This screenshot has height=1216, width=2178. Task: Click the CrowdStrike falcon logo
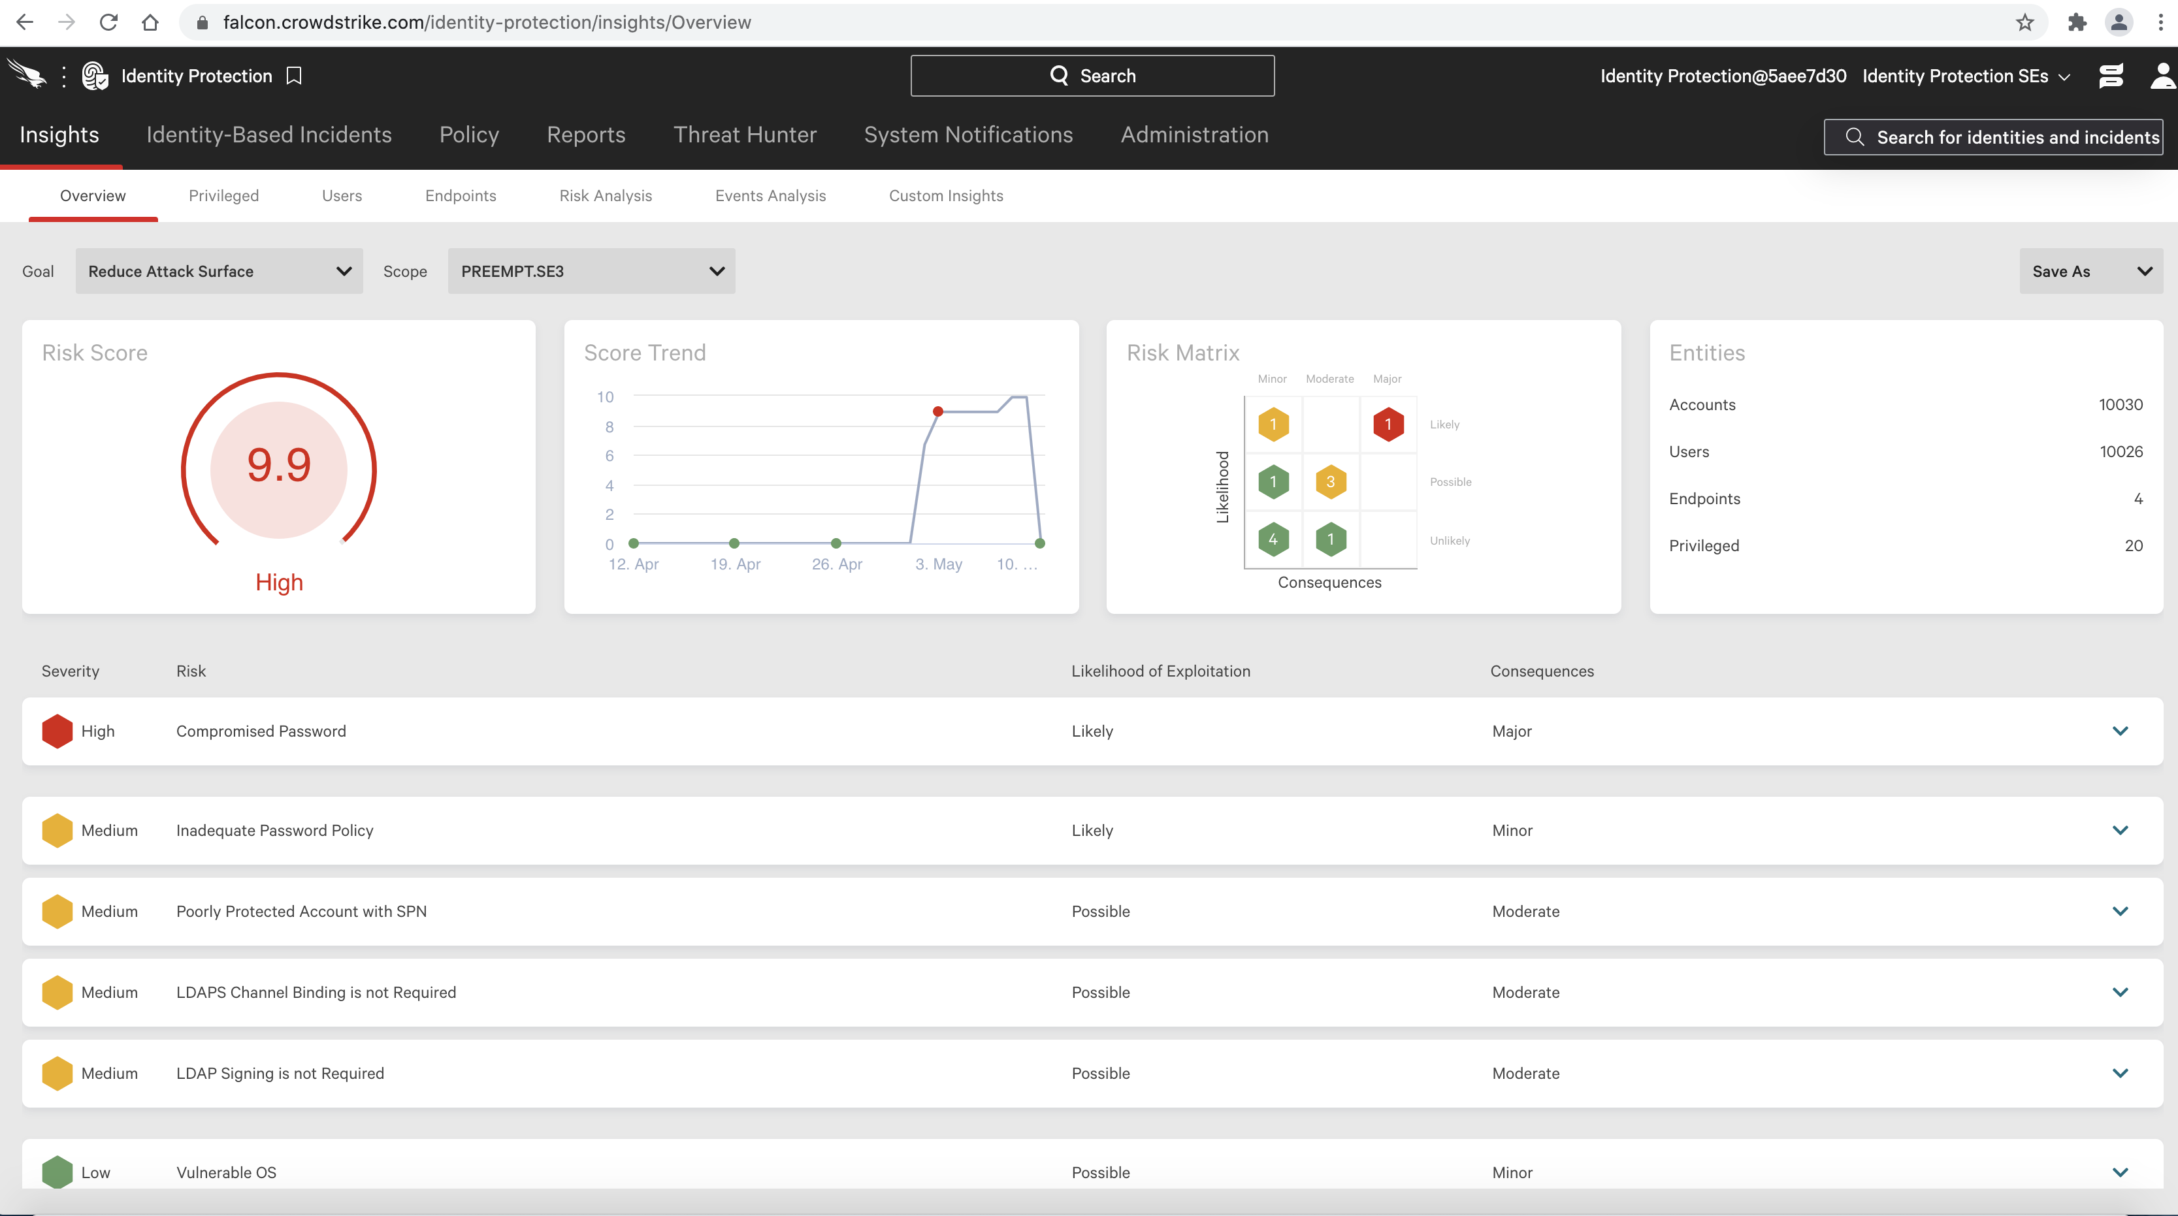point(27,75)
